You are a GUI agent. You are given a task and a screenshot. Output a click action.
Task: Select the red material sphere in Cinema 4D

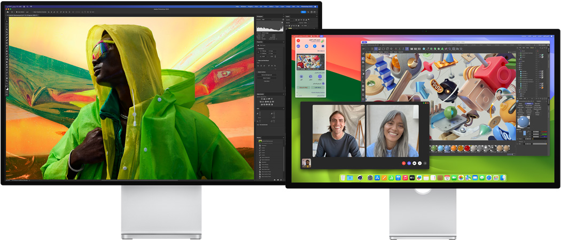(467, 148)
